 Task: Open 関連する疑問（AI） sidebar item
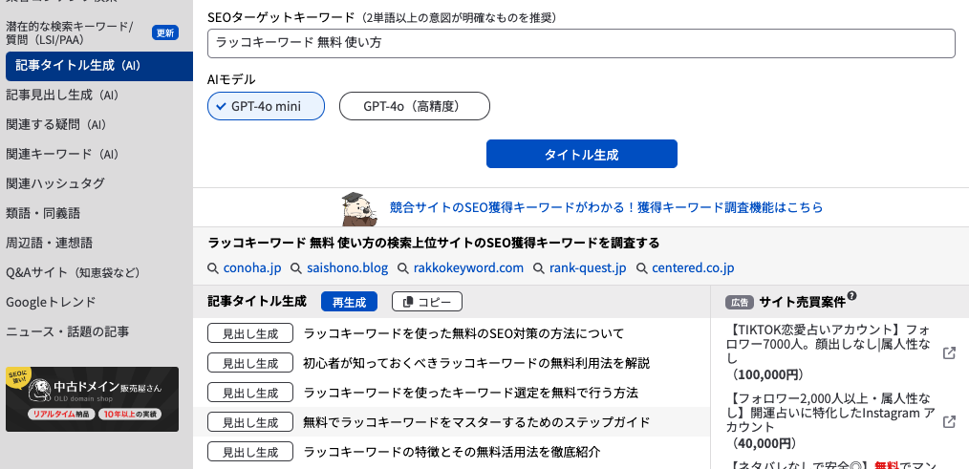(56, 125)
